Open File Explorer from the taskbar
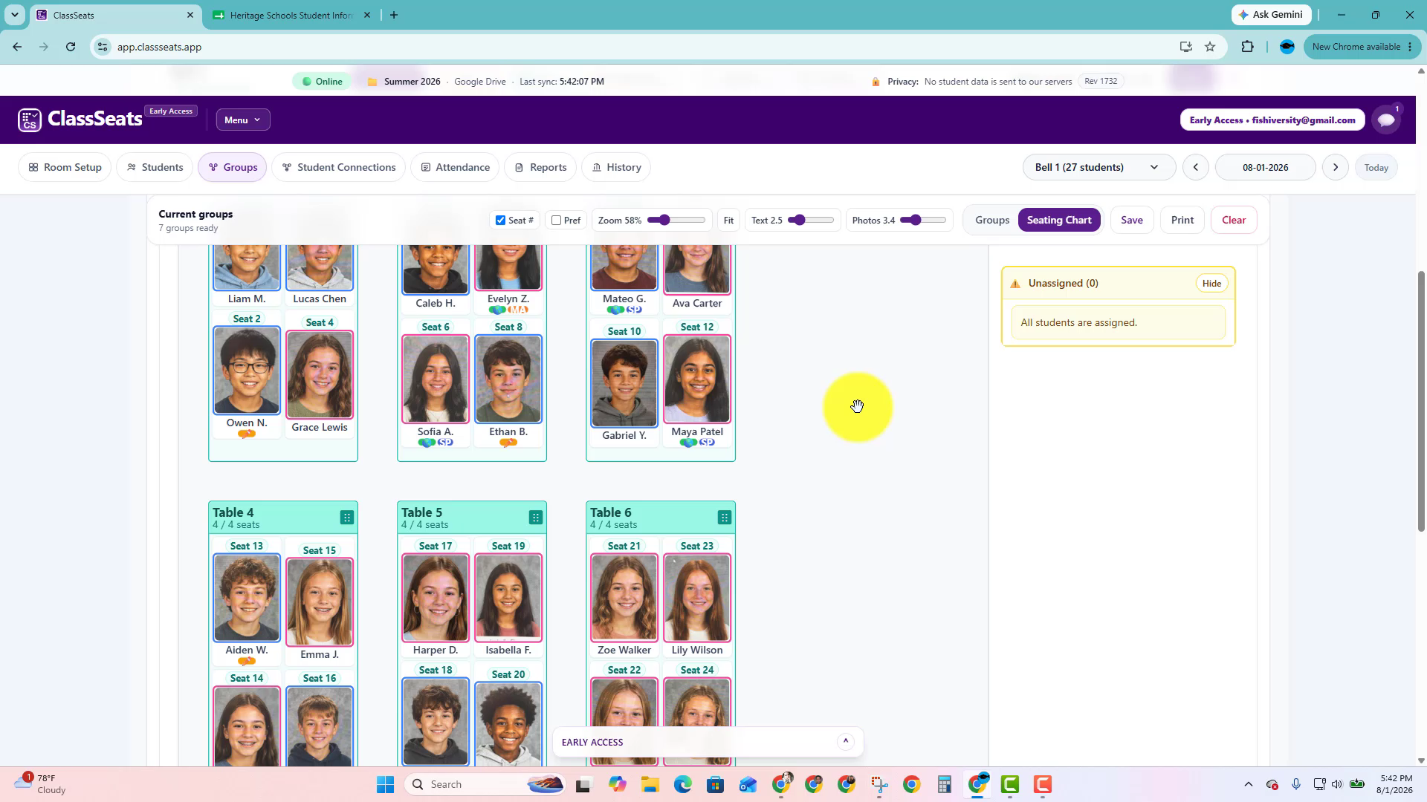This screenshot has width=1427, height=802. tap(650, 784)
